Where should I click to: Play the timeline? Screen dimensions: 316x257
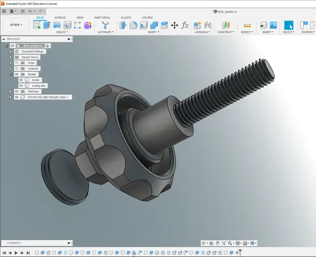[x=16, y=253]
